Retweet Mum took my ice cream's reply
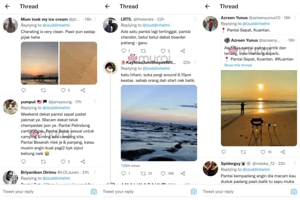 43,90
